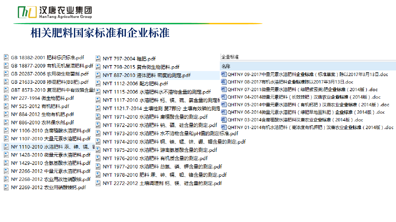Click PDF icon of GB 18382-2001 肥料标识标准

click(x=6, y=57)
